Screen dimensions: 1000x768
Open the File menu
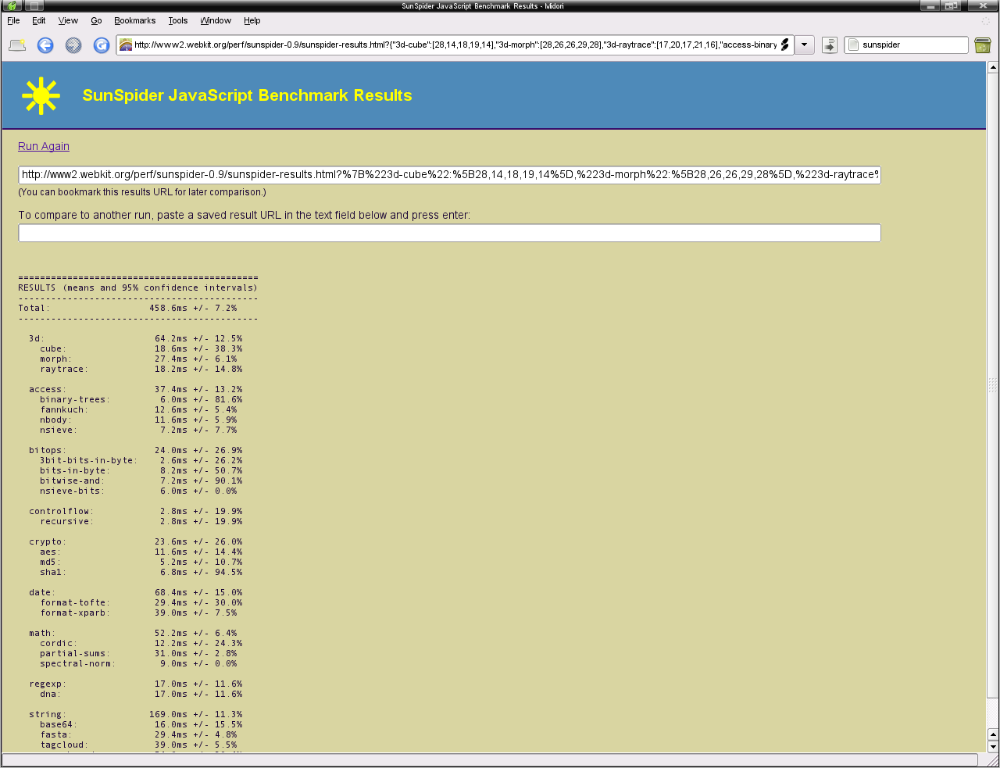tap(13, 20)
